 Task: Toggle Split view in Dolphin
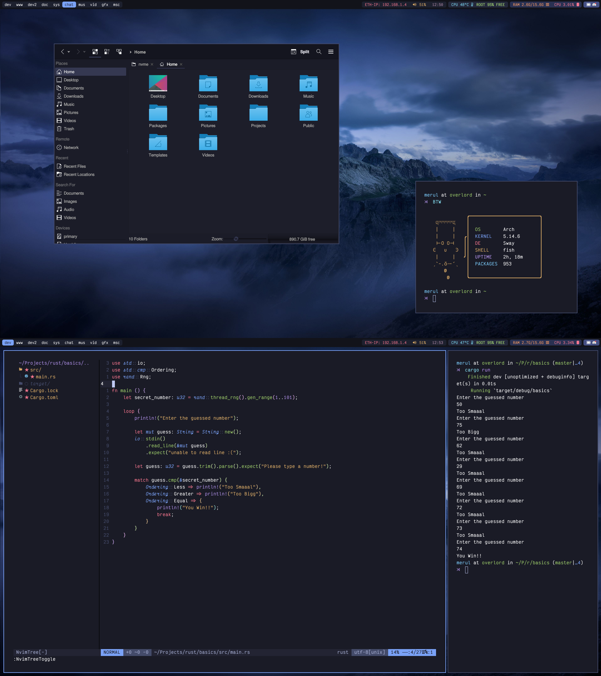300,52
